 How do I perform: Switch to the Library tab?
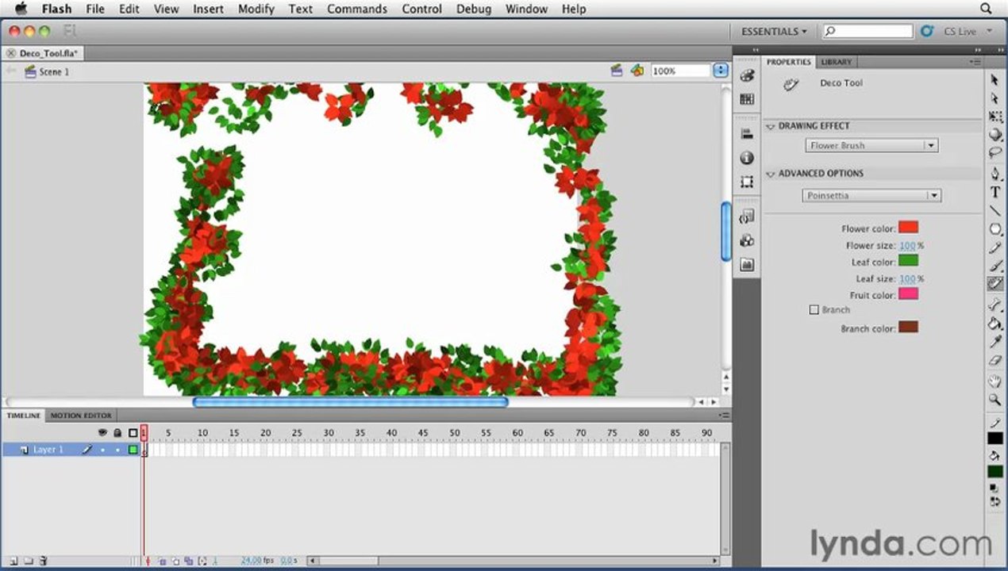pos(836,62)
